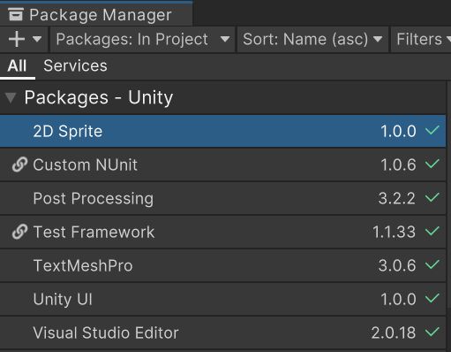
Task: Click the package list vertical scrollbar
Action: click(x=448, y=195)
